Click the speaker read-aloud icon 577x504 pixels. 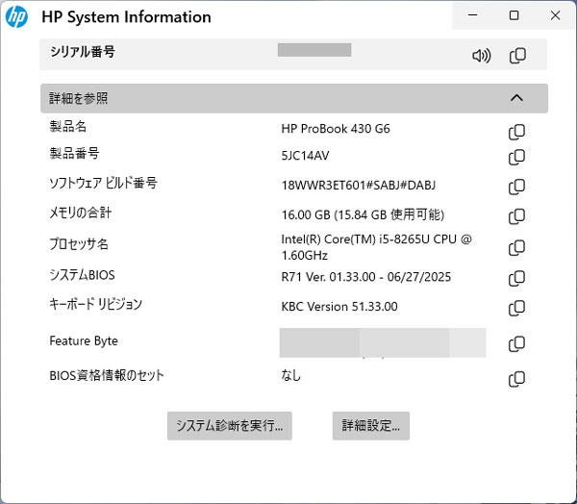[x=481, y=56]
